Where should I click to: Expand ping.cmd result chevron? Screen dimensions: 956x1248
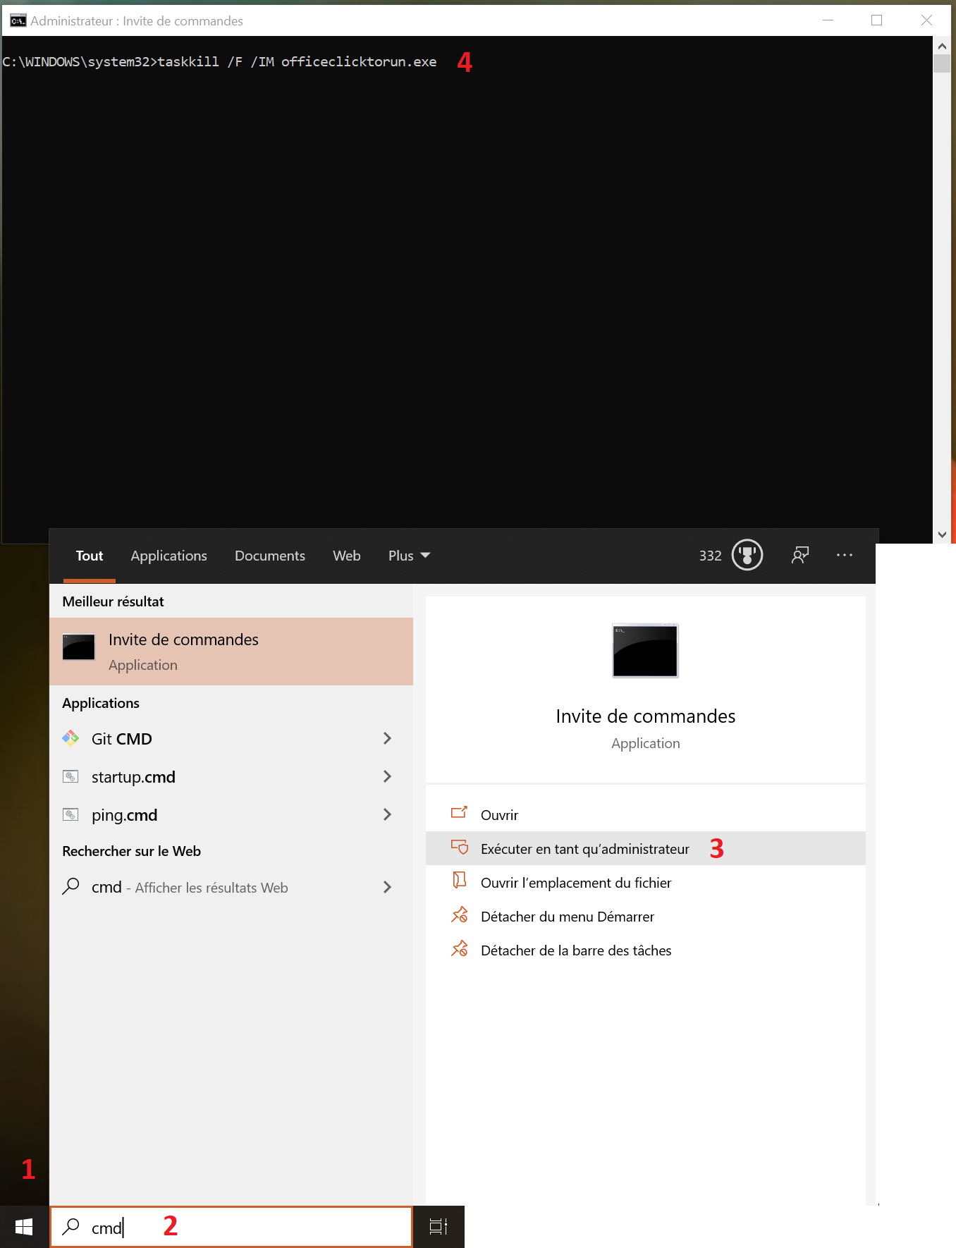pos(387,814)
